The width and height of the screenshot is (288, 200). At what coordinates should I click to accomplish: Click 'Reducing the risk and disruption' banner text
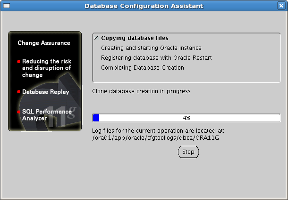46,68
